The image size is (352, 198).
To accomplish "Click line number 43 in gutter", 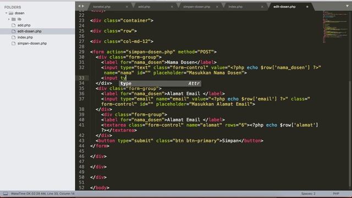I will coord(81,141).
